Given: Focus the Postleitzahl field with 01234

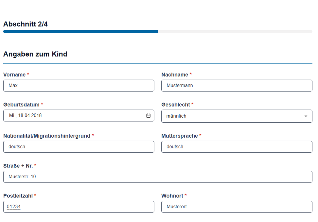Looking at the screenshot, I should click(79, 207).
